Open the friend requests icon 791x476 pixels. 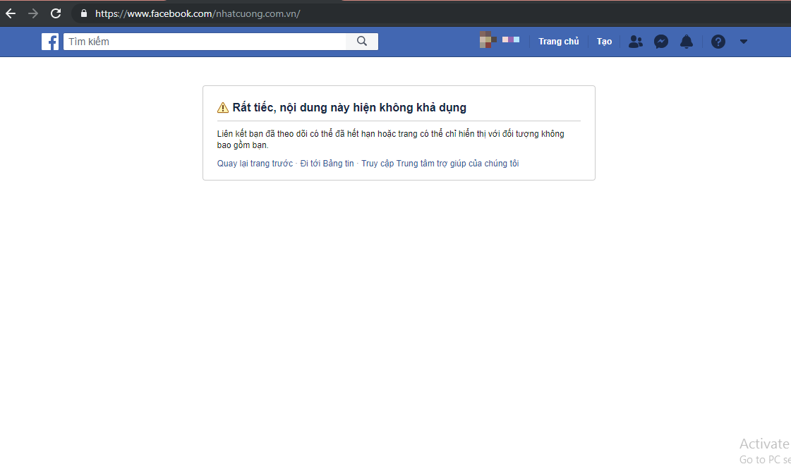635,42
